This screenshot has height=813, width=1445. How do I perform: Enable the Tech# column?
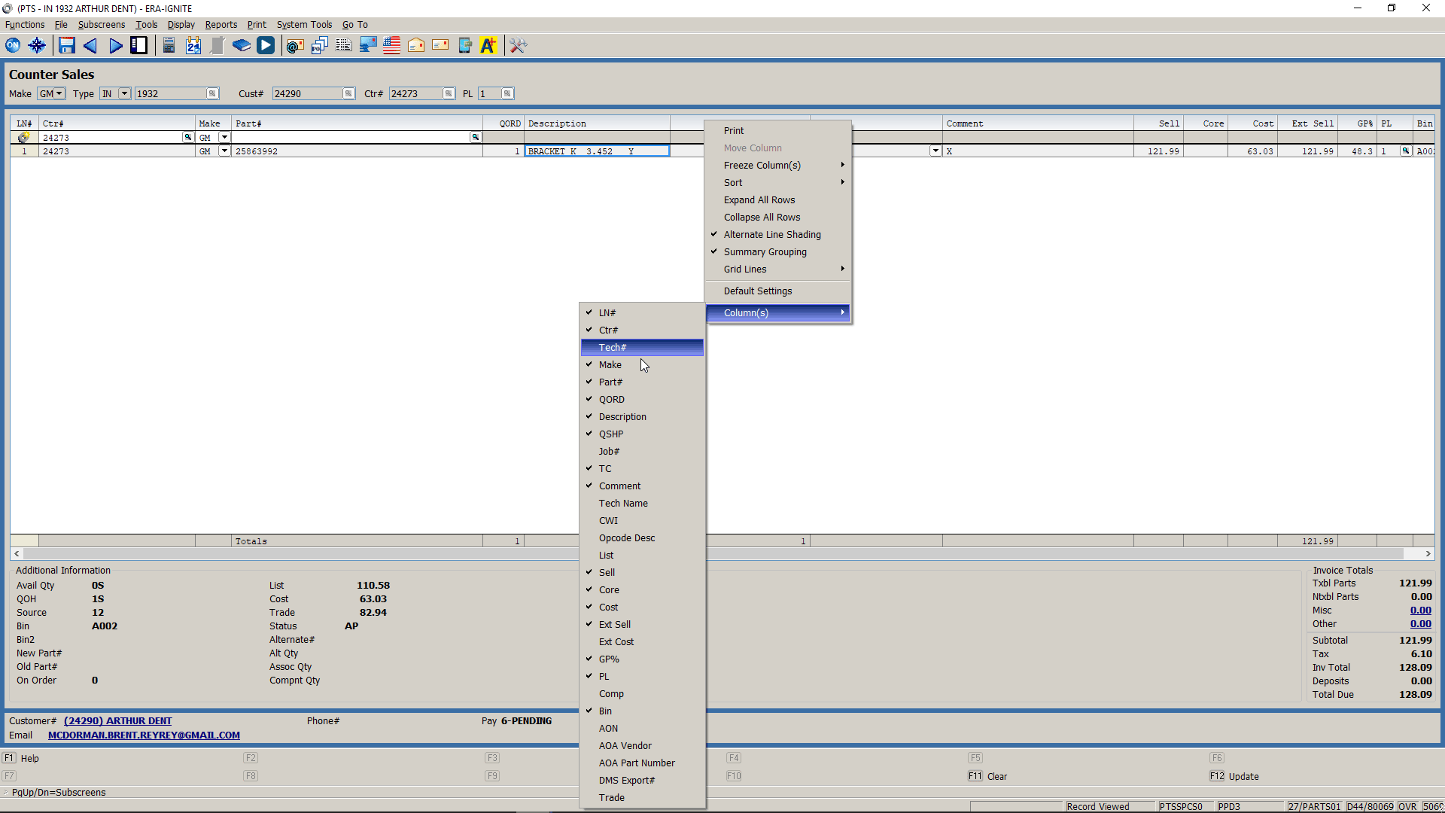coord(613,347)
